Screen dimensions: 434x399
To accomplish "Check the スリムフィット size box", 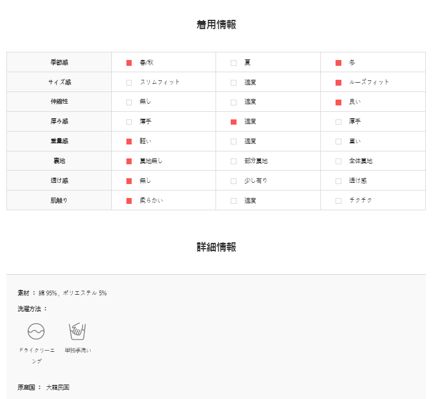I will click(129, 83).
